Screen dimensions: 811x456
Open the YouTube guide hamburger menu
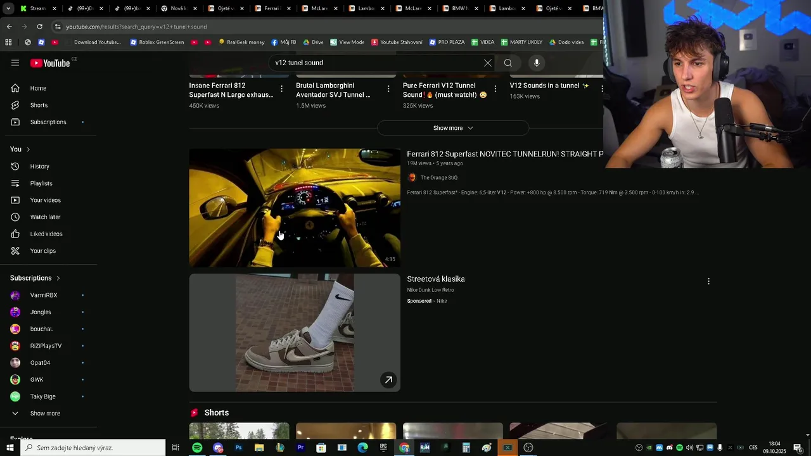(x=15, y=63)
